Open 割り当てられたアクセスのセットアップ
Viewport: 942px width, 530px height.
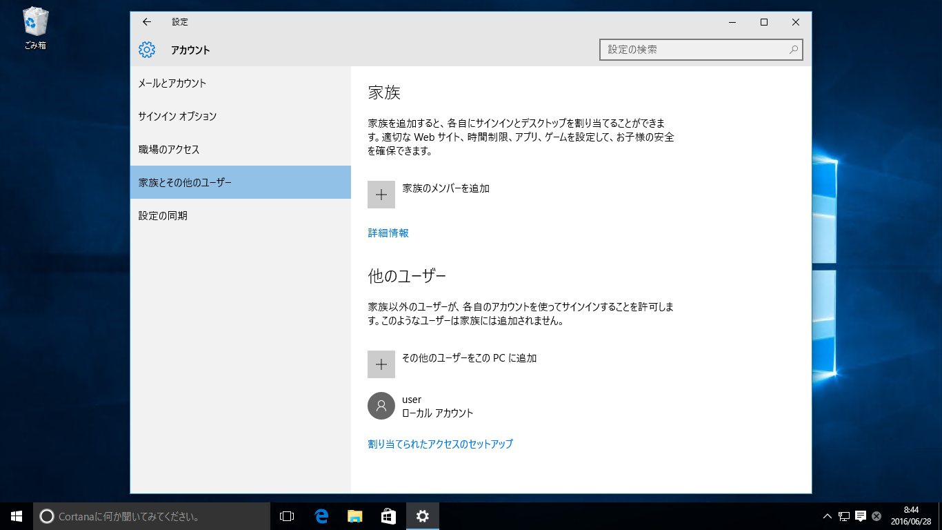point(440,444)
